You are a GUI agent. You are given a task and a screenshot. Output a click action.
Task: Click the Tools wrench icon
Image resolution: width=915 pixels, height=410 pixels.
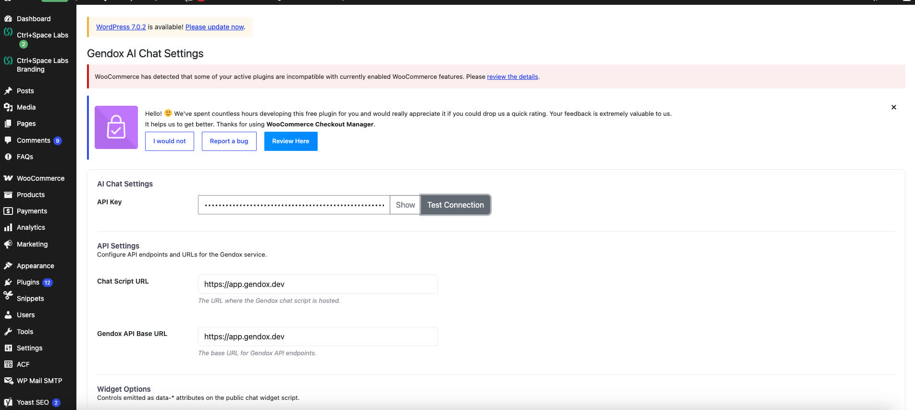click(x=8, y=332)
